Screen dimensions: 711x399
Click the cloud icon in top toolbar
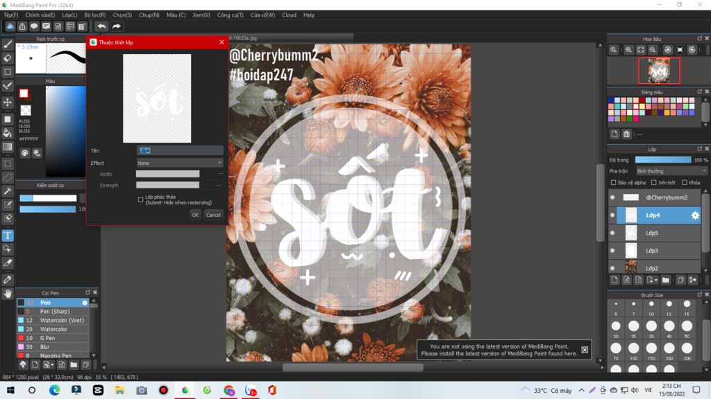click(x=10, y=26)
